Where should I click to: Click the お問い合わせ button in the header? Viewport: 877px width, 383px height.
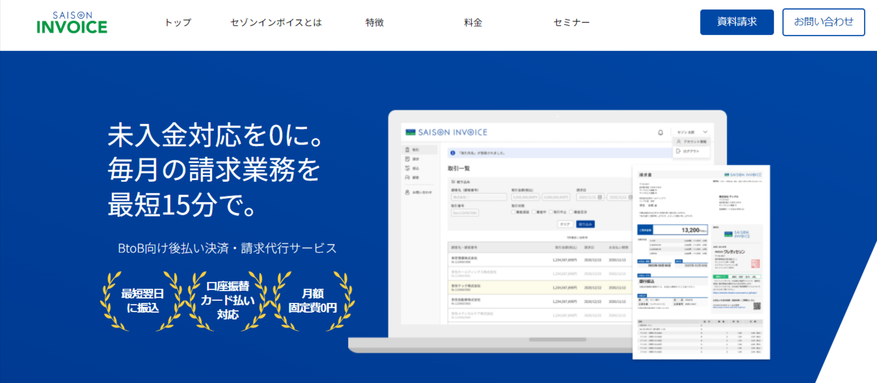[824, 22]
